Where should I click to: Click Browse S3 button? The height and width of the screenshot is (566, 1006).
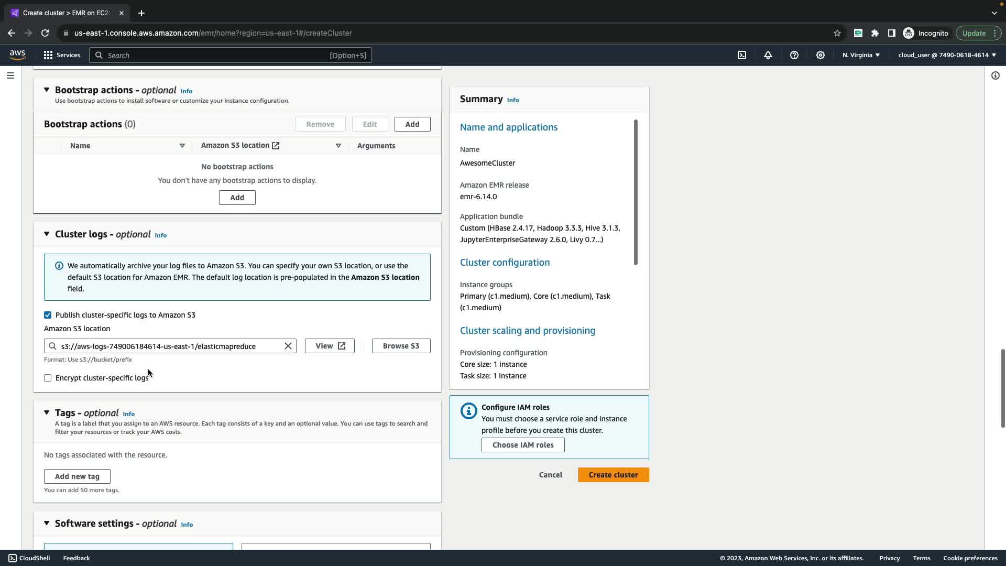[401, 346]
